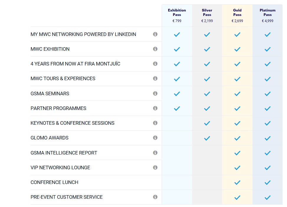The height and width of the screenshot is (207, 287).
Task: Click VIP Networking Lounge info icon
Action: [155, 167]
